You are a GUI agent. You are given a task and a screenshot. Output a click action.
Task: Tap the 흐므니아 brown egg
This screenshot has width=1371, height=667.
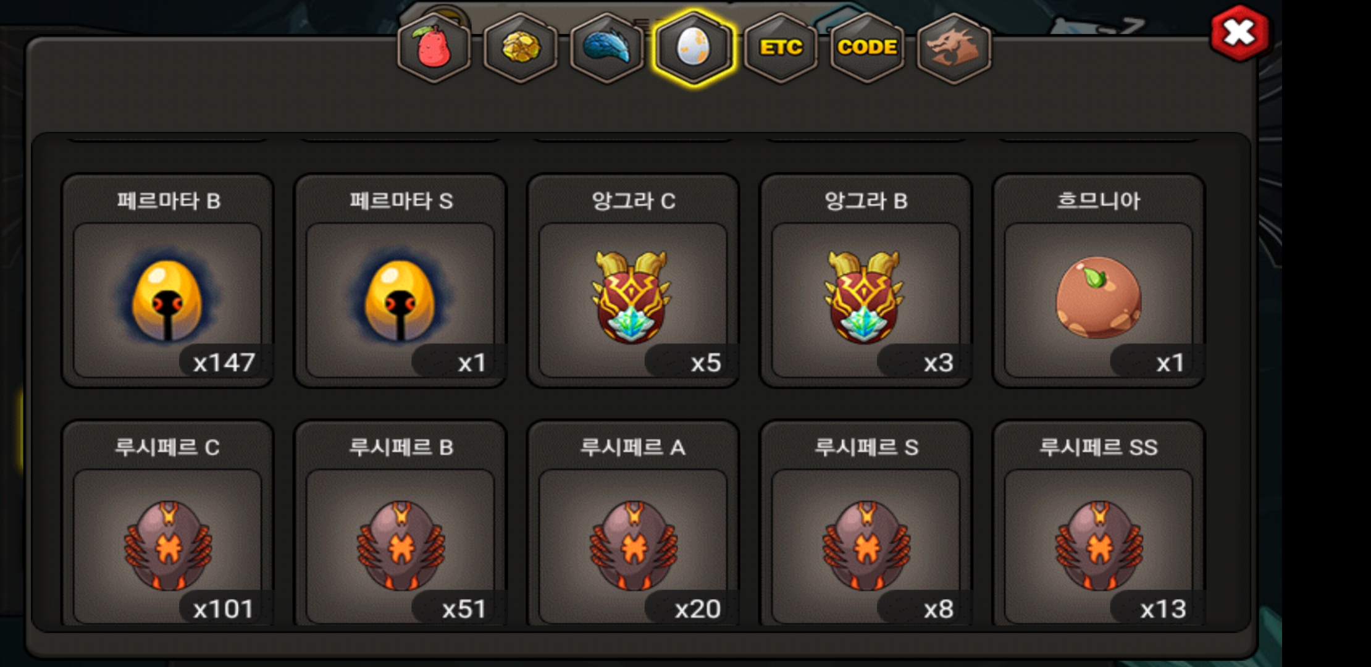tap(1099, 281)
